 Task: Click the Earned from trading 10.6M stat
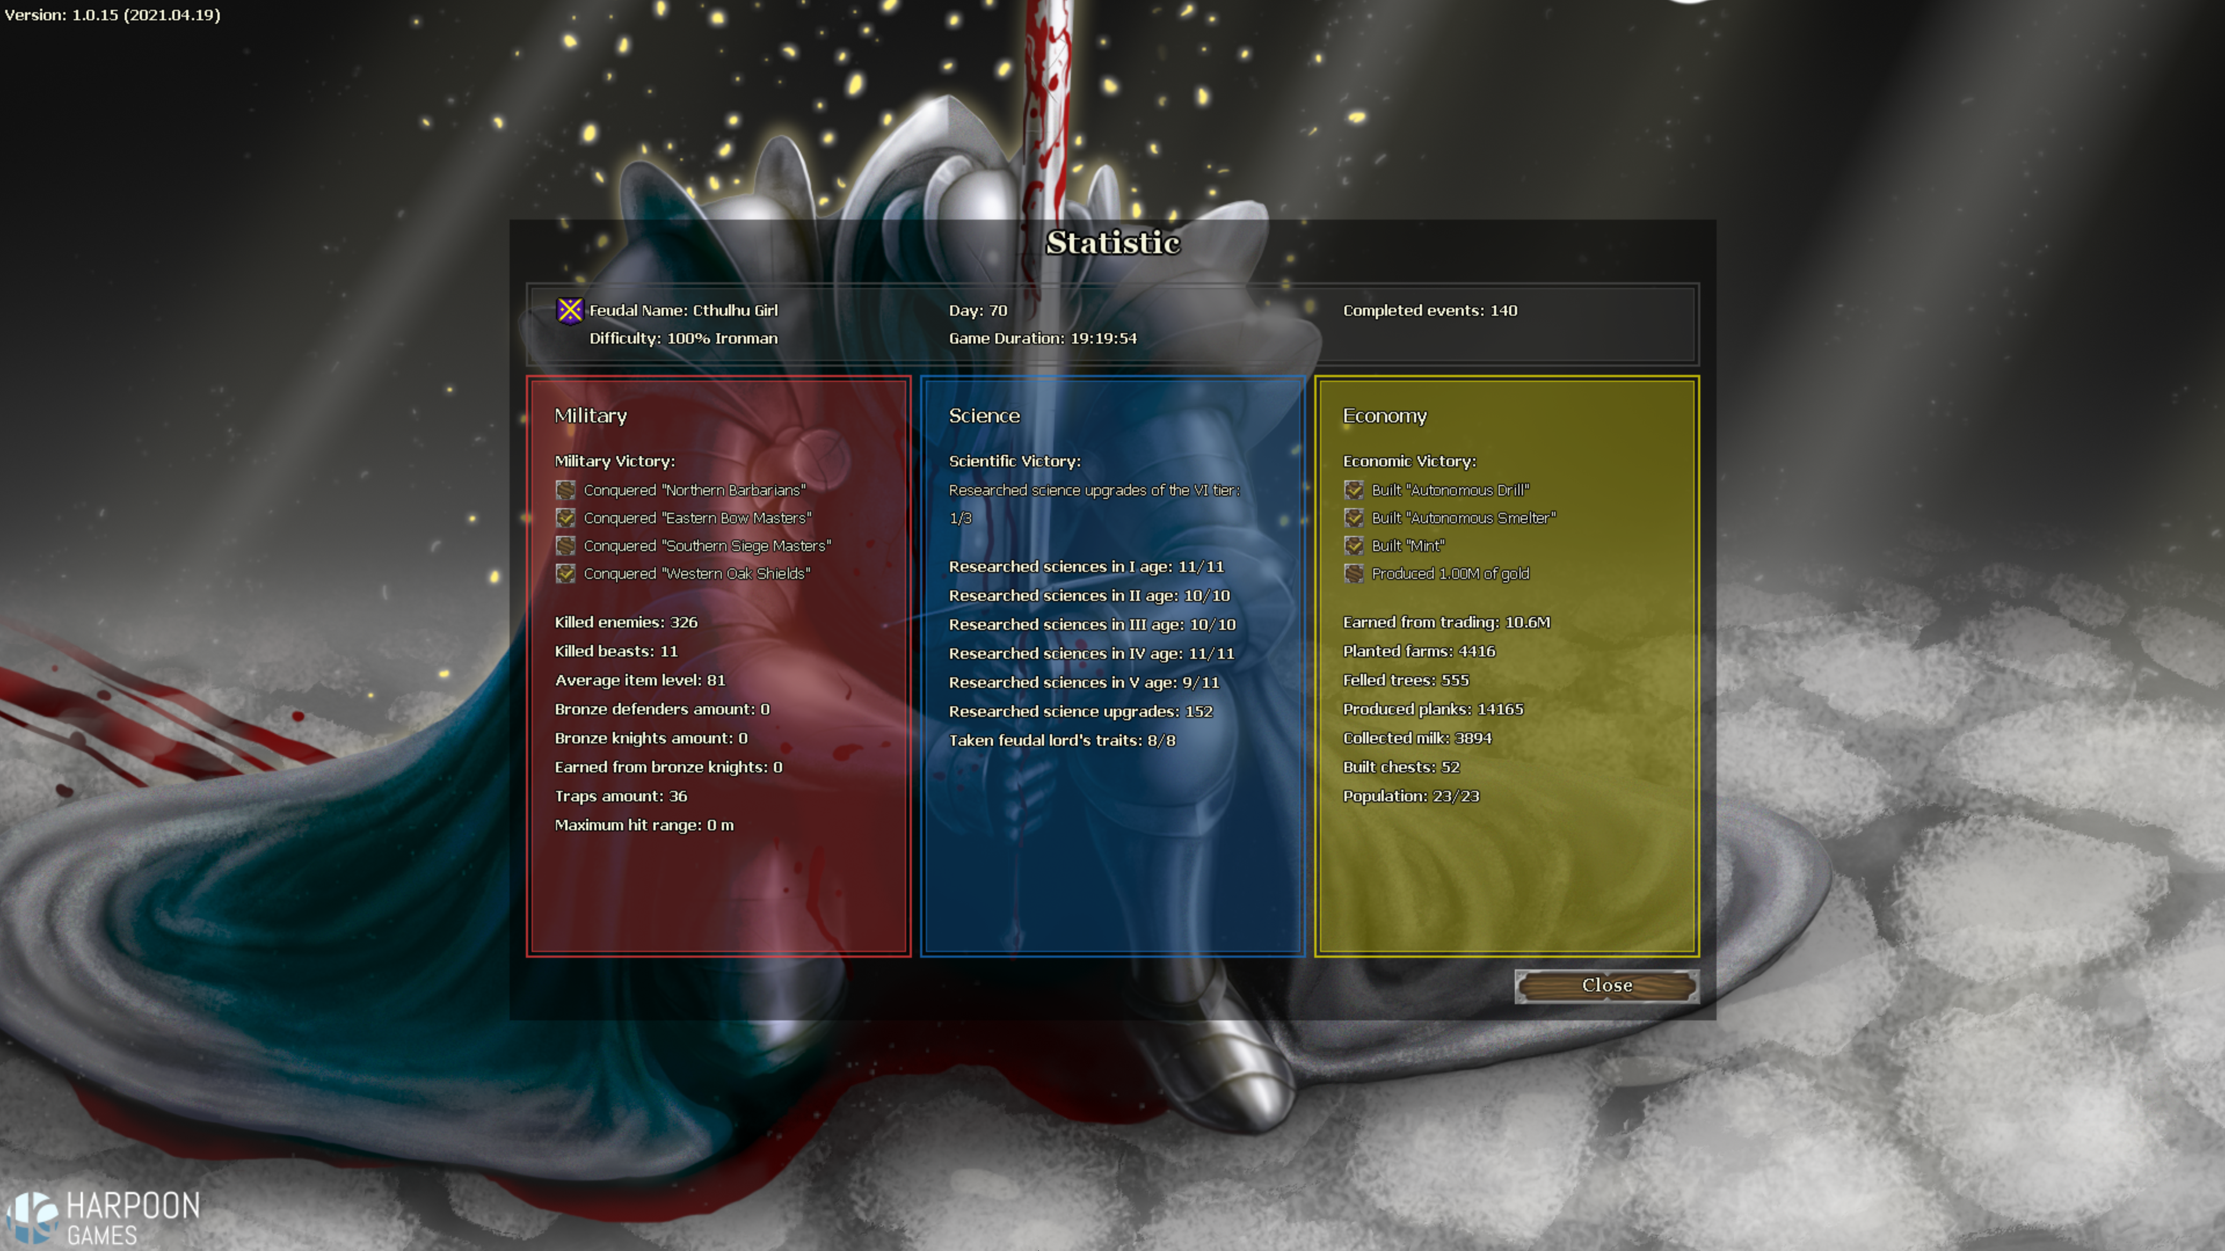point(1446,622)
